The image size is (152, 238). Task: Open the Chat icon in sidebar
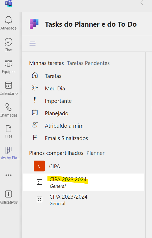[9, 42]
